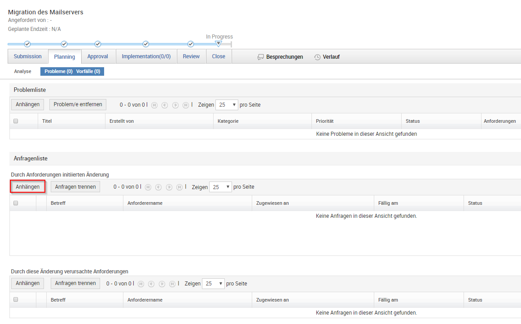Click 'Problem/e entfernen' button
The height and width of the screenshot is (324, 521).
[x=78, y=104]
